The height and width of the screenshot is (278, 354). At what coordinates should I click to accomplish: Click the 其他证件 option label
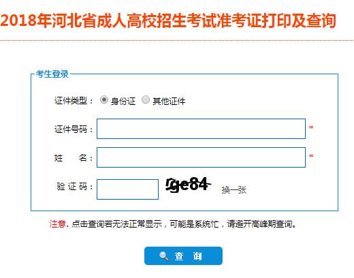[x=169, y=101]
